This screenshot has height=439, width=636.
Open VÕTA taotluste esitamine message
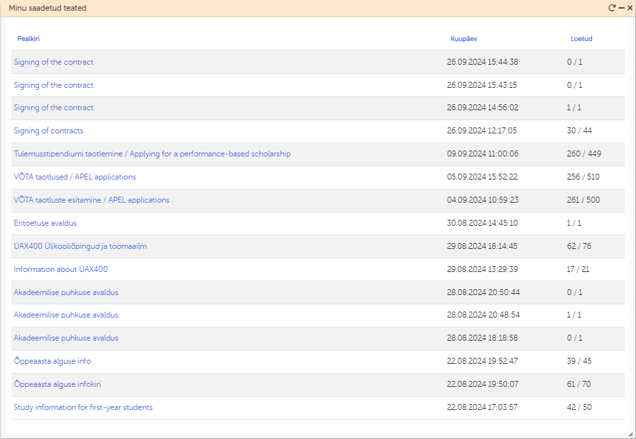click(x=91, y=200)
